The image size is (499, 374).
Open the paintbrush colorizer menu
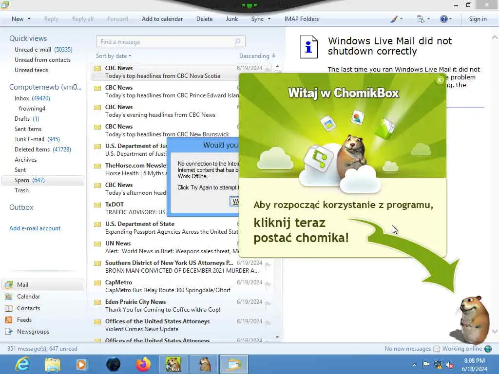pyautogui.click(x=396, y=19)
